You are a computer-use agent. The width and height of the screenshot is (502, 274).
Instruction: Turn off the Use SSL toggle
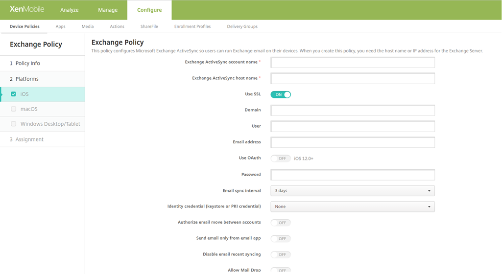pos(281,94)
